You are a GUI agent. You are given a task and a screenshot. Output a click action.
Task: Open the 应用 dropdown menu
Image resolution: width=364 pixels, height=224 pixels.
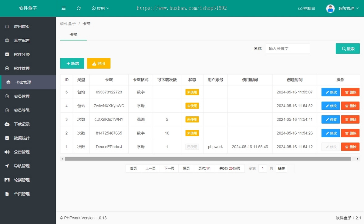point(100,8)
